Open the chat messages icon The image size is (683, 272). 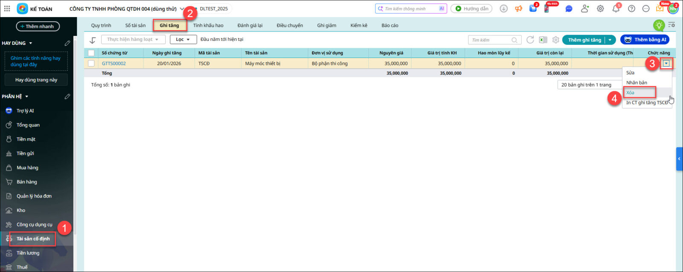pyautogui.click(x=569, y=9)
